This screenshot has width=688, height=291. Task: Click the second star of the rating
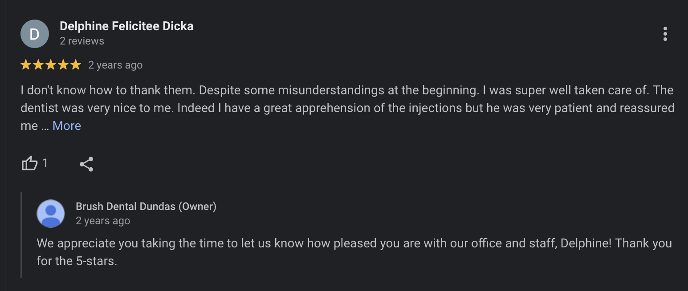(38, 65)
